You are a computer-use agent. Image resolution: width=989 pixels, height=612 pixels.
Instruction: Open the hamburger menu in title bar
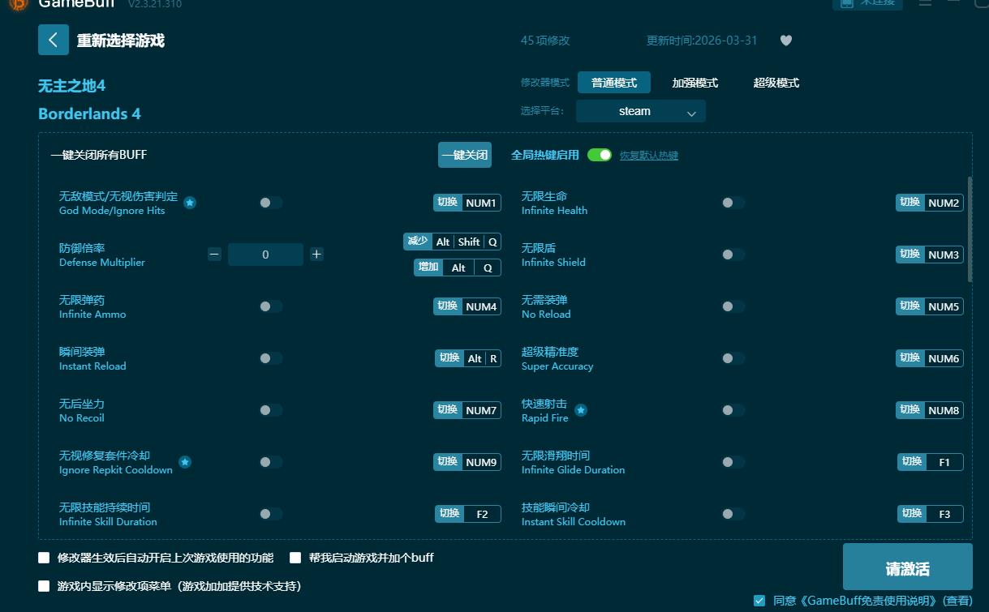point(925,3)
